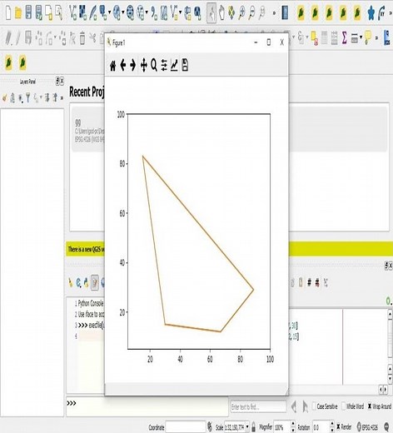Screen dimensions: 393x433
Task: Select the Zoom In magnifier tool
Action: click(x=242, y=12)
